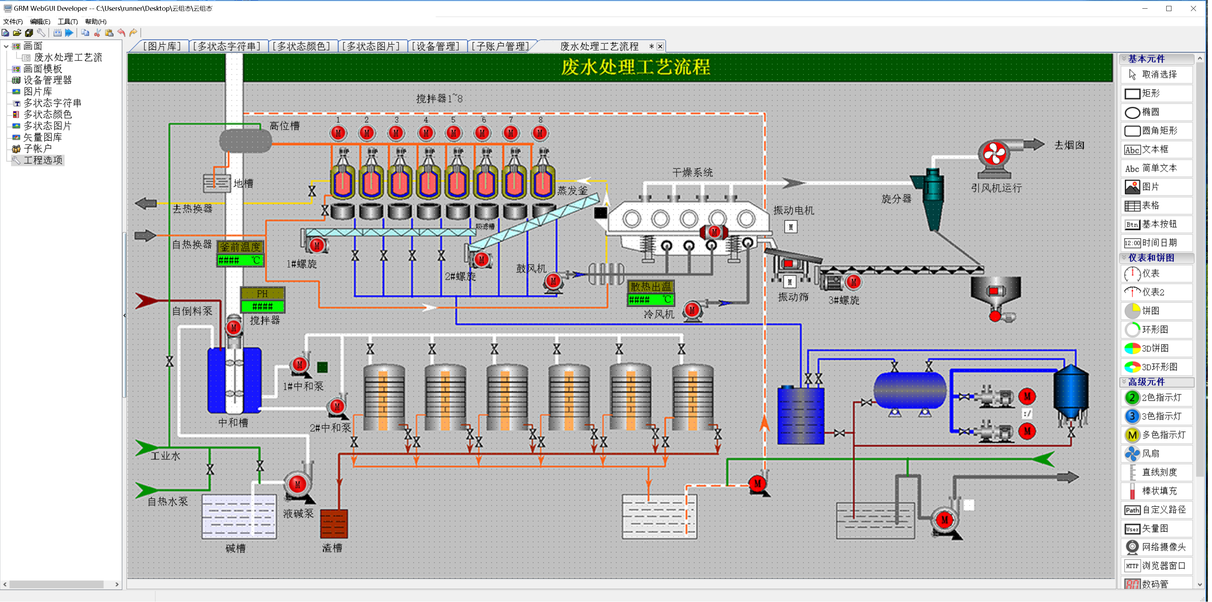Open 工程选项 in the project tree

point(43,160)
